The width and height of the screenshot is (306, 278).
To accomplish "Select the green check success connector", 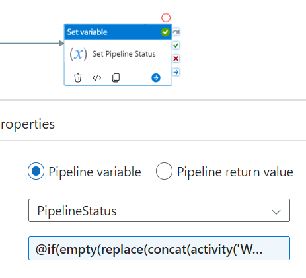I will 176,46.
